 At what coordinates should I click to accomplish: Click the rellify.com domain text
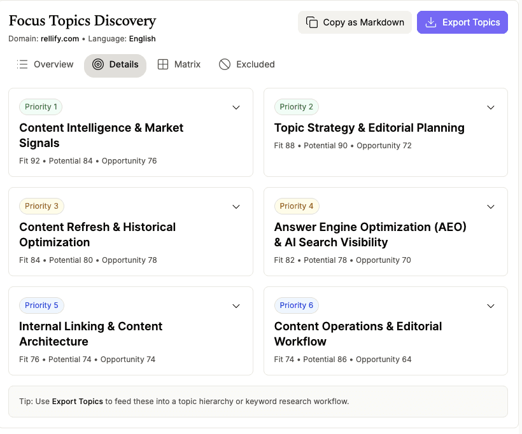[x=60, y=39]
